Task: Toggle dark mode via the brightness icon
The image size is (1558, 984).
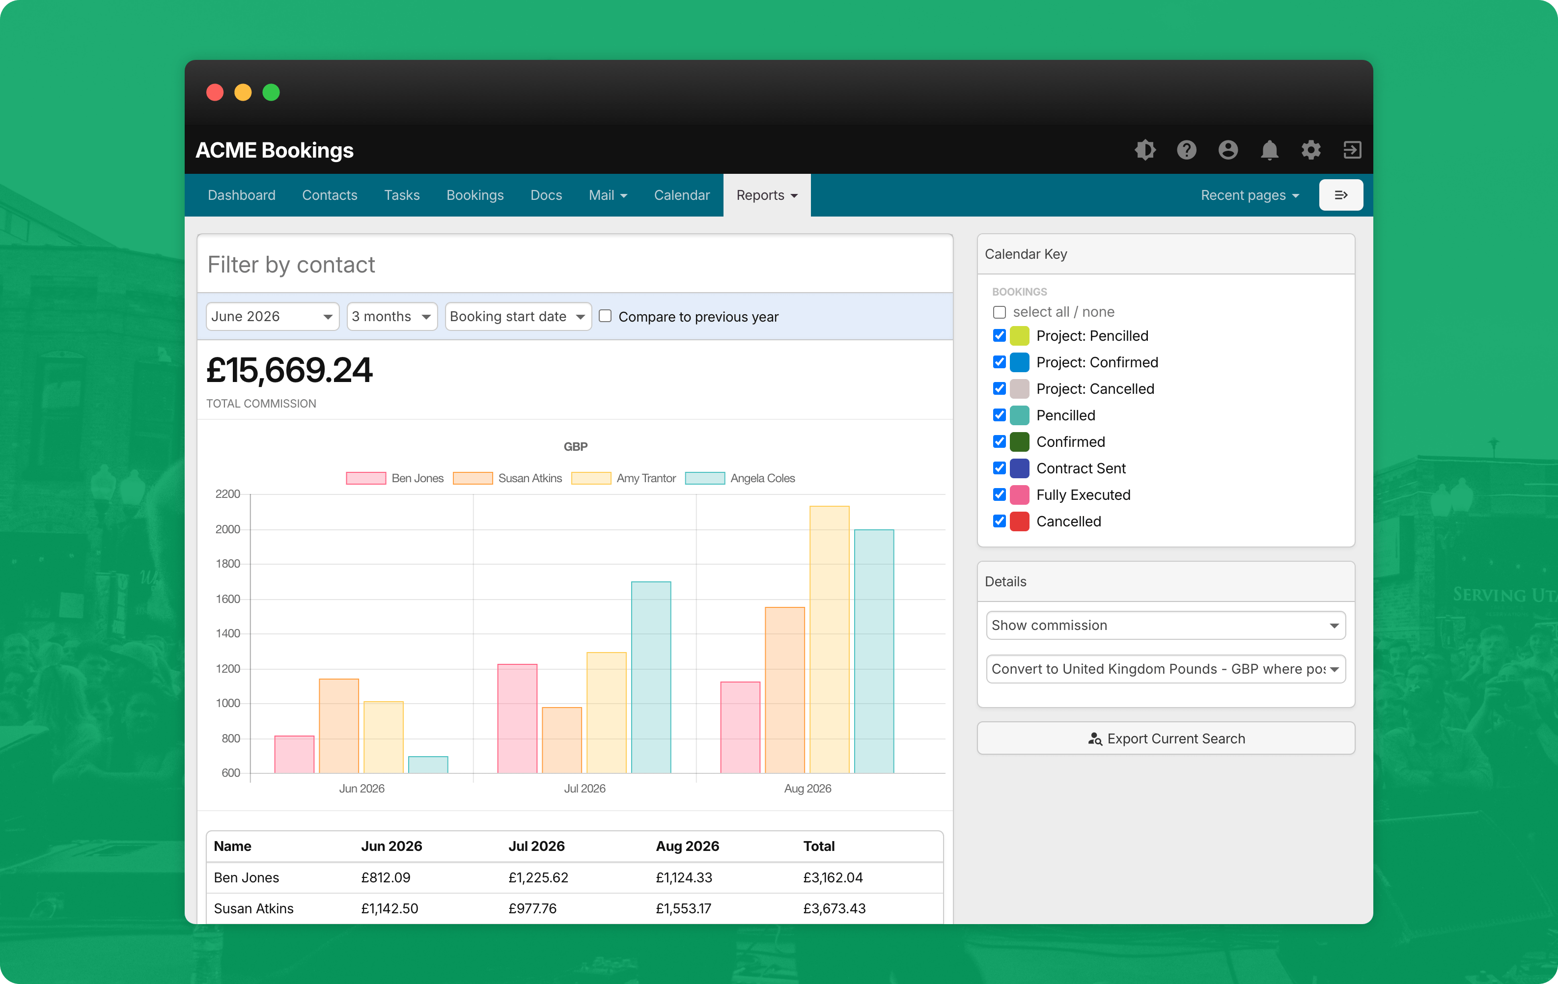Action: [1145, 149]
